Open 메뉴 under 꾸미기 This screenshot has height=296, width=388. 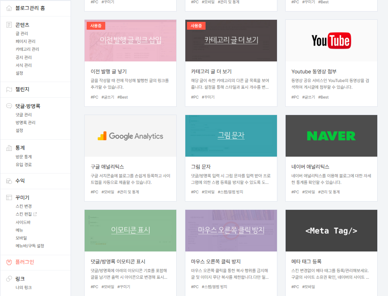[x=19, y=230]
